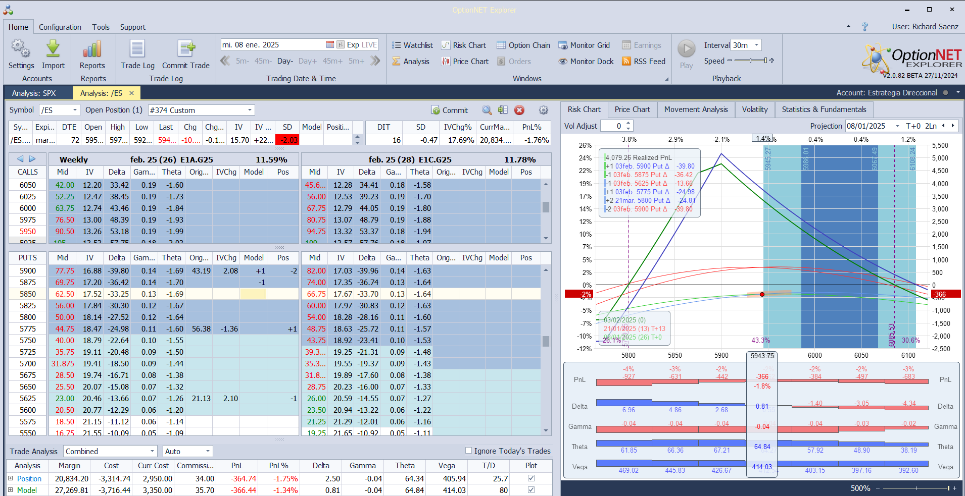Click the help question mark icon
This screenshot has width=965, height=496.
tap(865, 27)
